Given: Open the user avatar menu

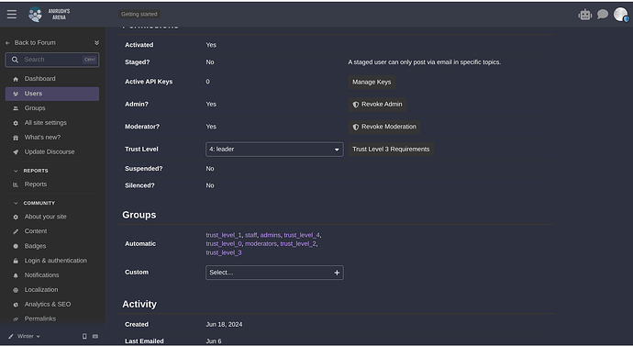Looking at the screenshot, I should coord(620,15).
